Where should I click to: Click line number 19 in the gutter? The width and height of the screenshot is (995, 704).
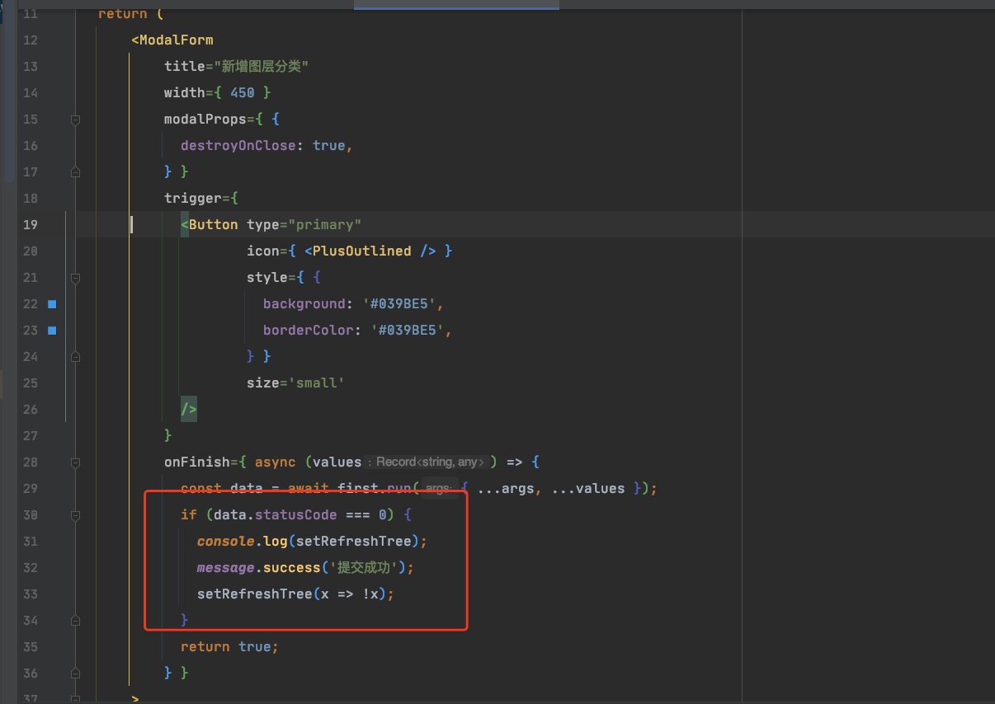point(31,224)
